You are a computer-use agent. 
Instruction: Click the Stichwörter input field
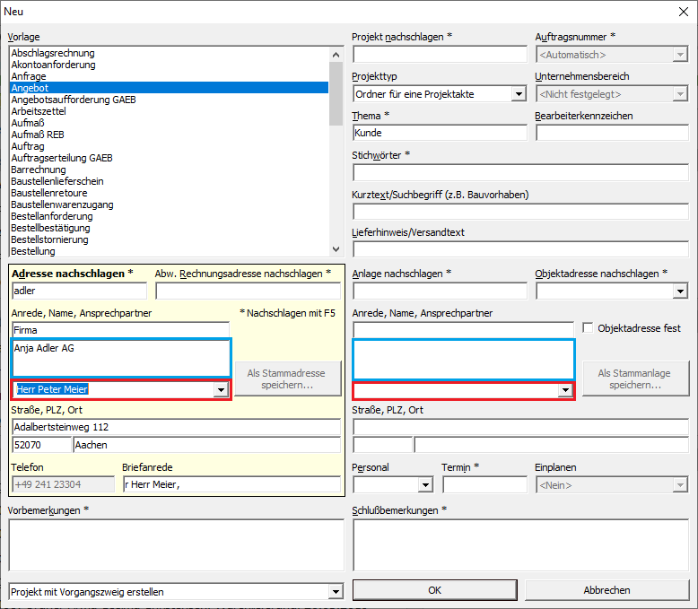(x=520, y=171)
